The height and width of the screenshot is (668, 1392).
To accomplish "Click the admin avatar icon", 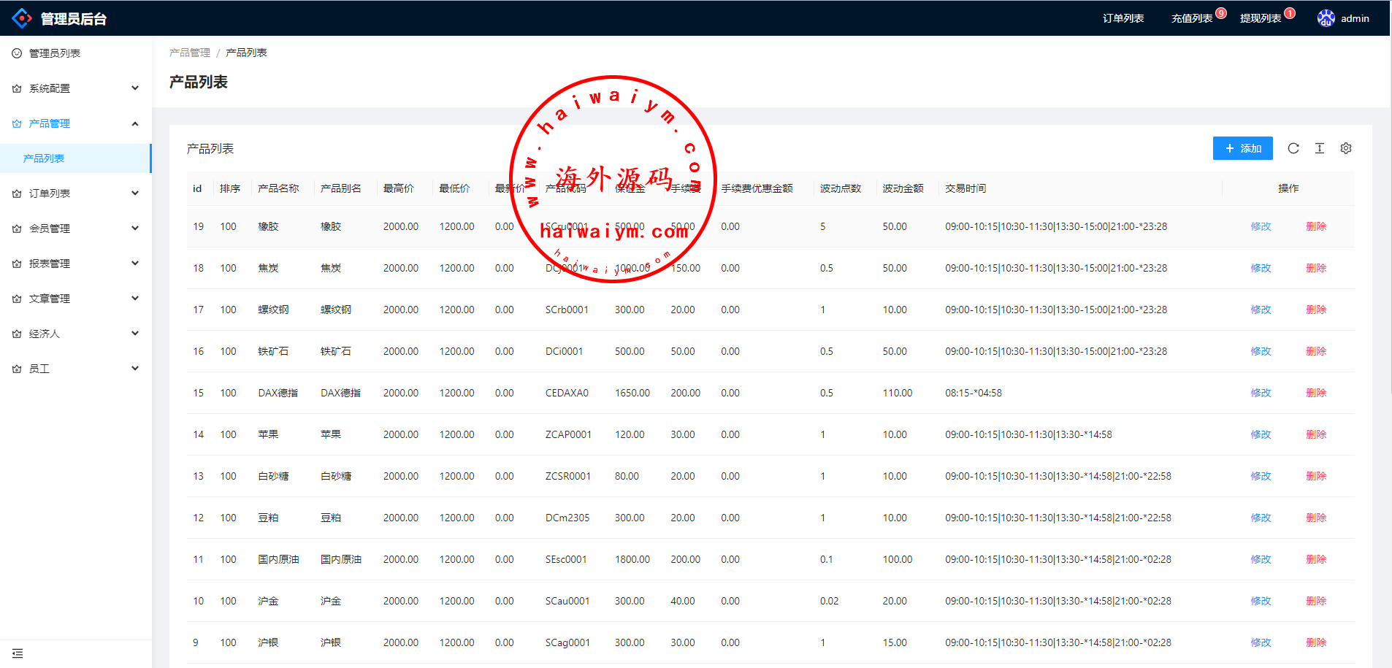I will [x=1326, y=18].
